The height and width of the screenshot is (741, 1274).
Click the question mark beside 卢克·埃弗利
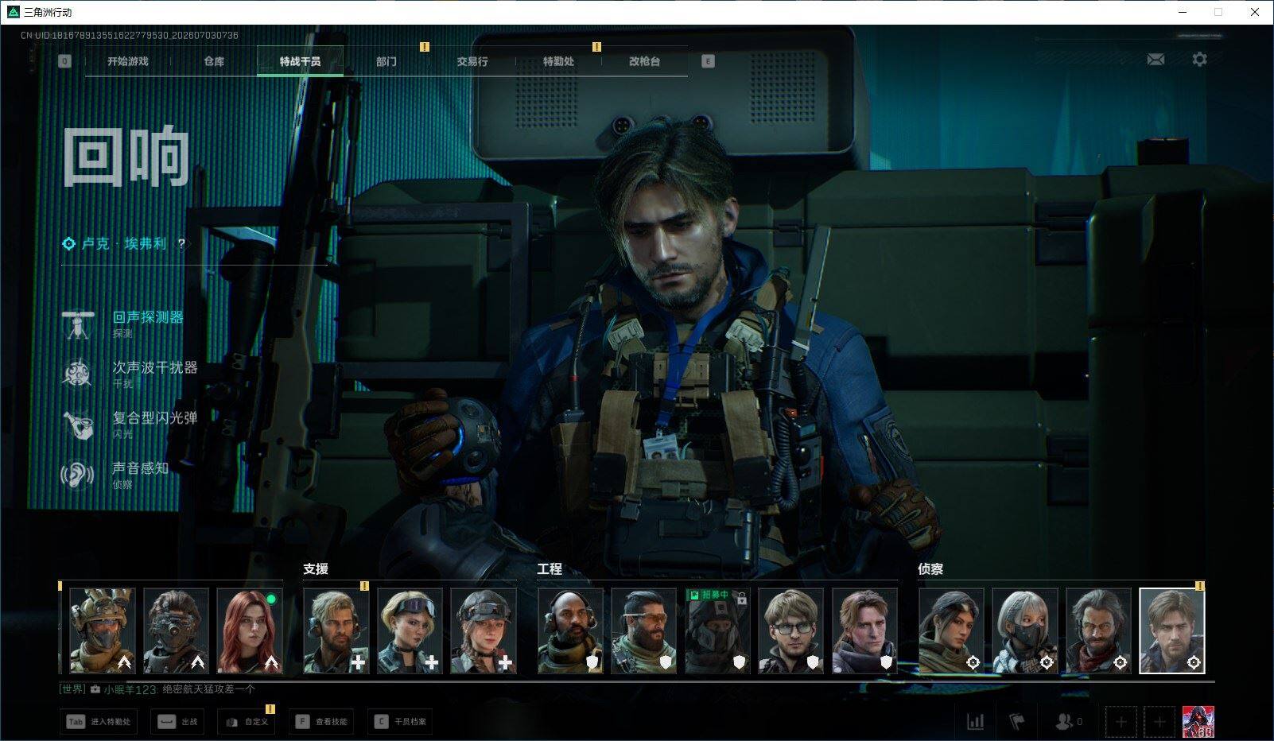182,244
